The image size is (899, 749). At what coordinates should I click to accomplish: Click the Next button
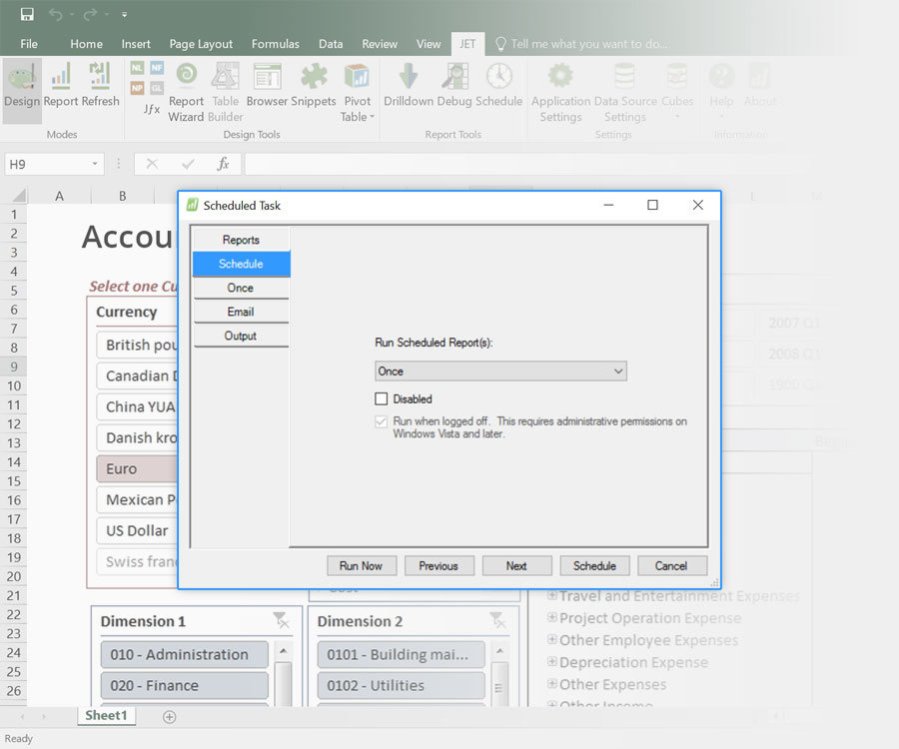tap(516, 565)
